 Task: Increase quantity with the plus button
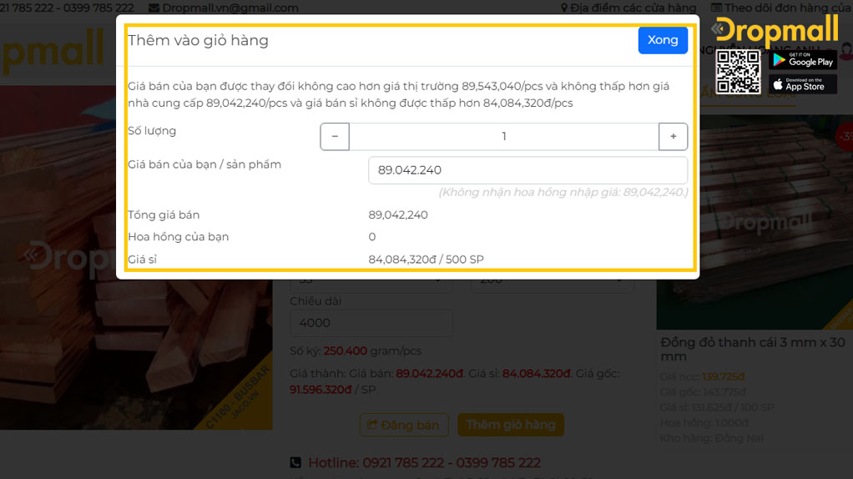pyautogui.click(x=673, y=137)
